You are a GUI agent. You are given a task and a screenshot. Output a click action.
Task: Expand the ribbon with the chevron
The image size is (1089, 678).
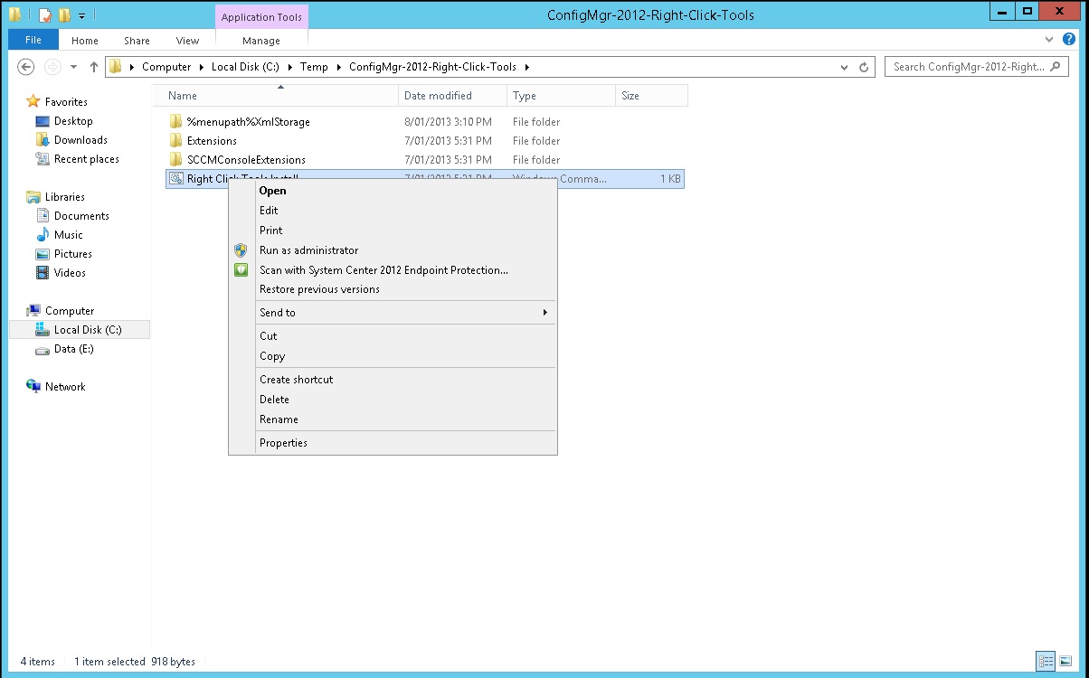pyautogui.click(x=1049, y=40)
